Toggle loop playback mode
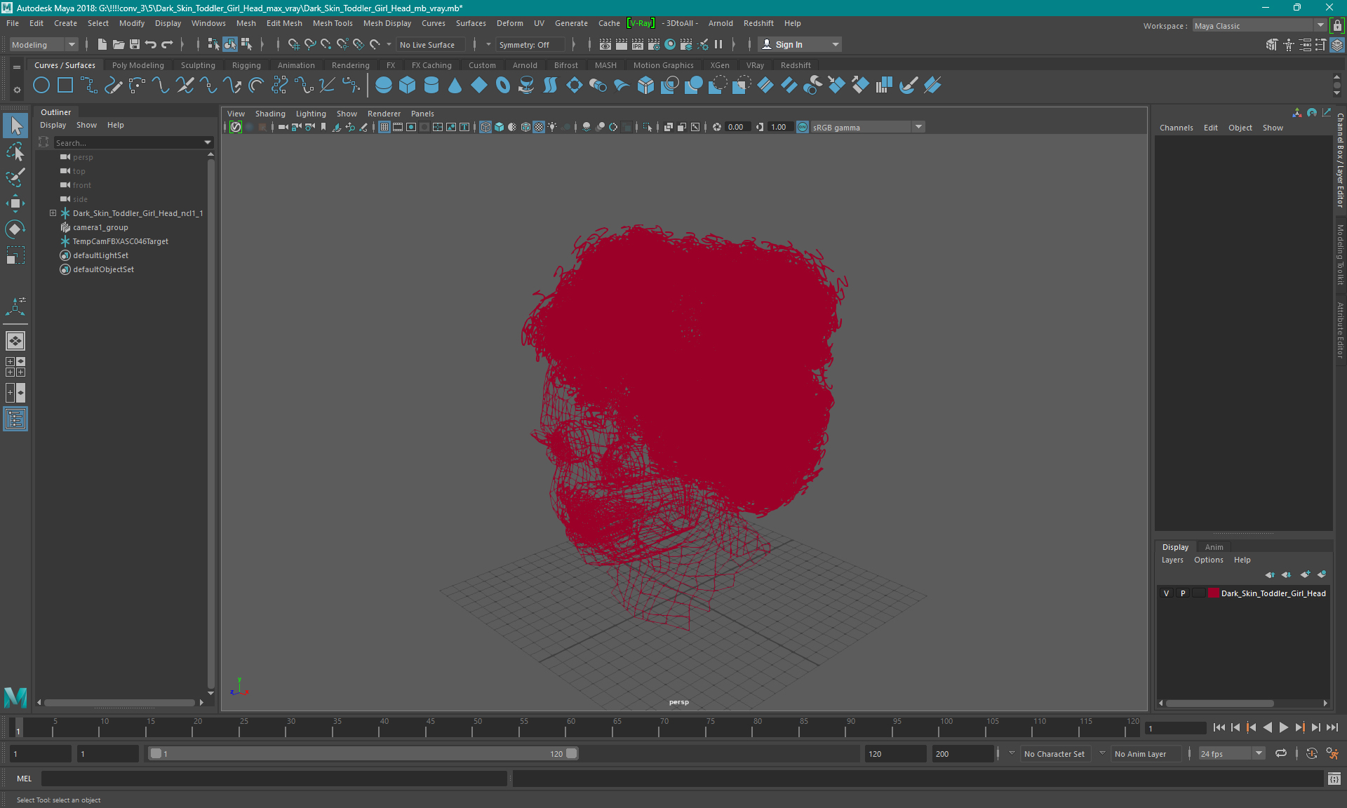The height and width of the screenshot is (808, 1347). pos(1281,753)
